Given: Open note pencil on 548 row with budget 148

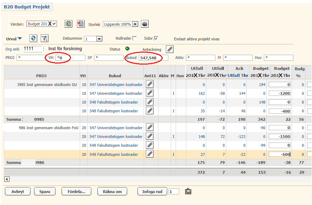Looking at the screenshot, I should pos(150,102).
